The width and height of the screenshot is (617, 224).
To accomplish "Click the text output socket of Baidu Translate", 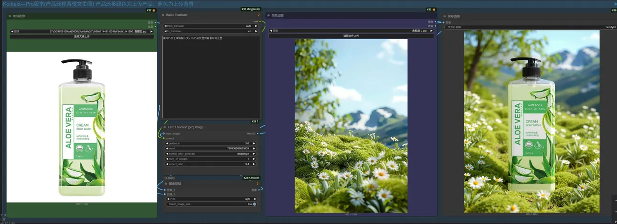I will point(260,21).
